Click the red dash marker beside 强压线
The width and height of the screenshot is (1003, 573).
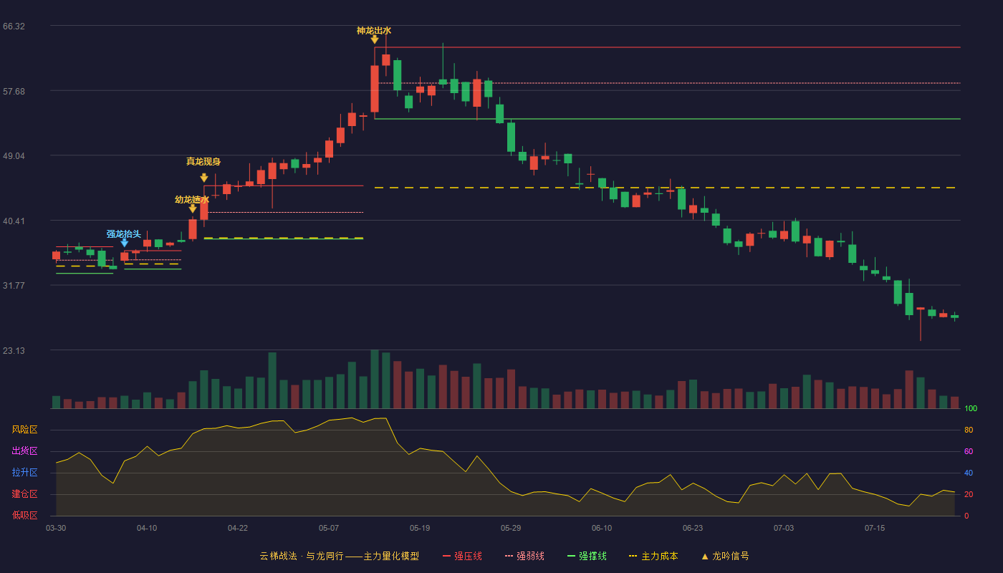tap(447, 556)
